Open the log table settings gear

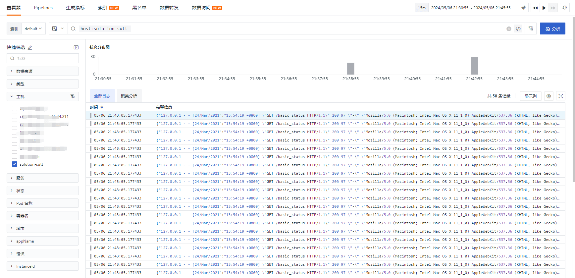[x=549, y=96]
